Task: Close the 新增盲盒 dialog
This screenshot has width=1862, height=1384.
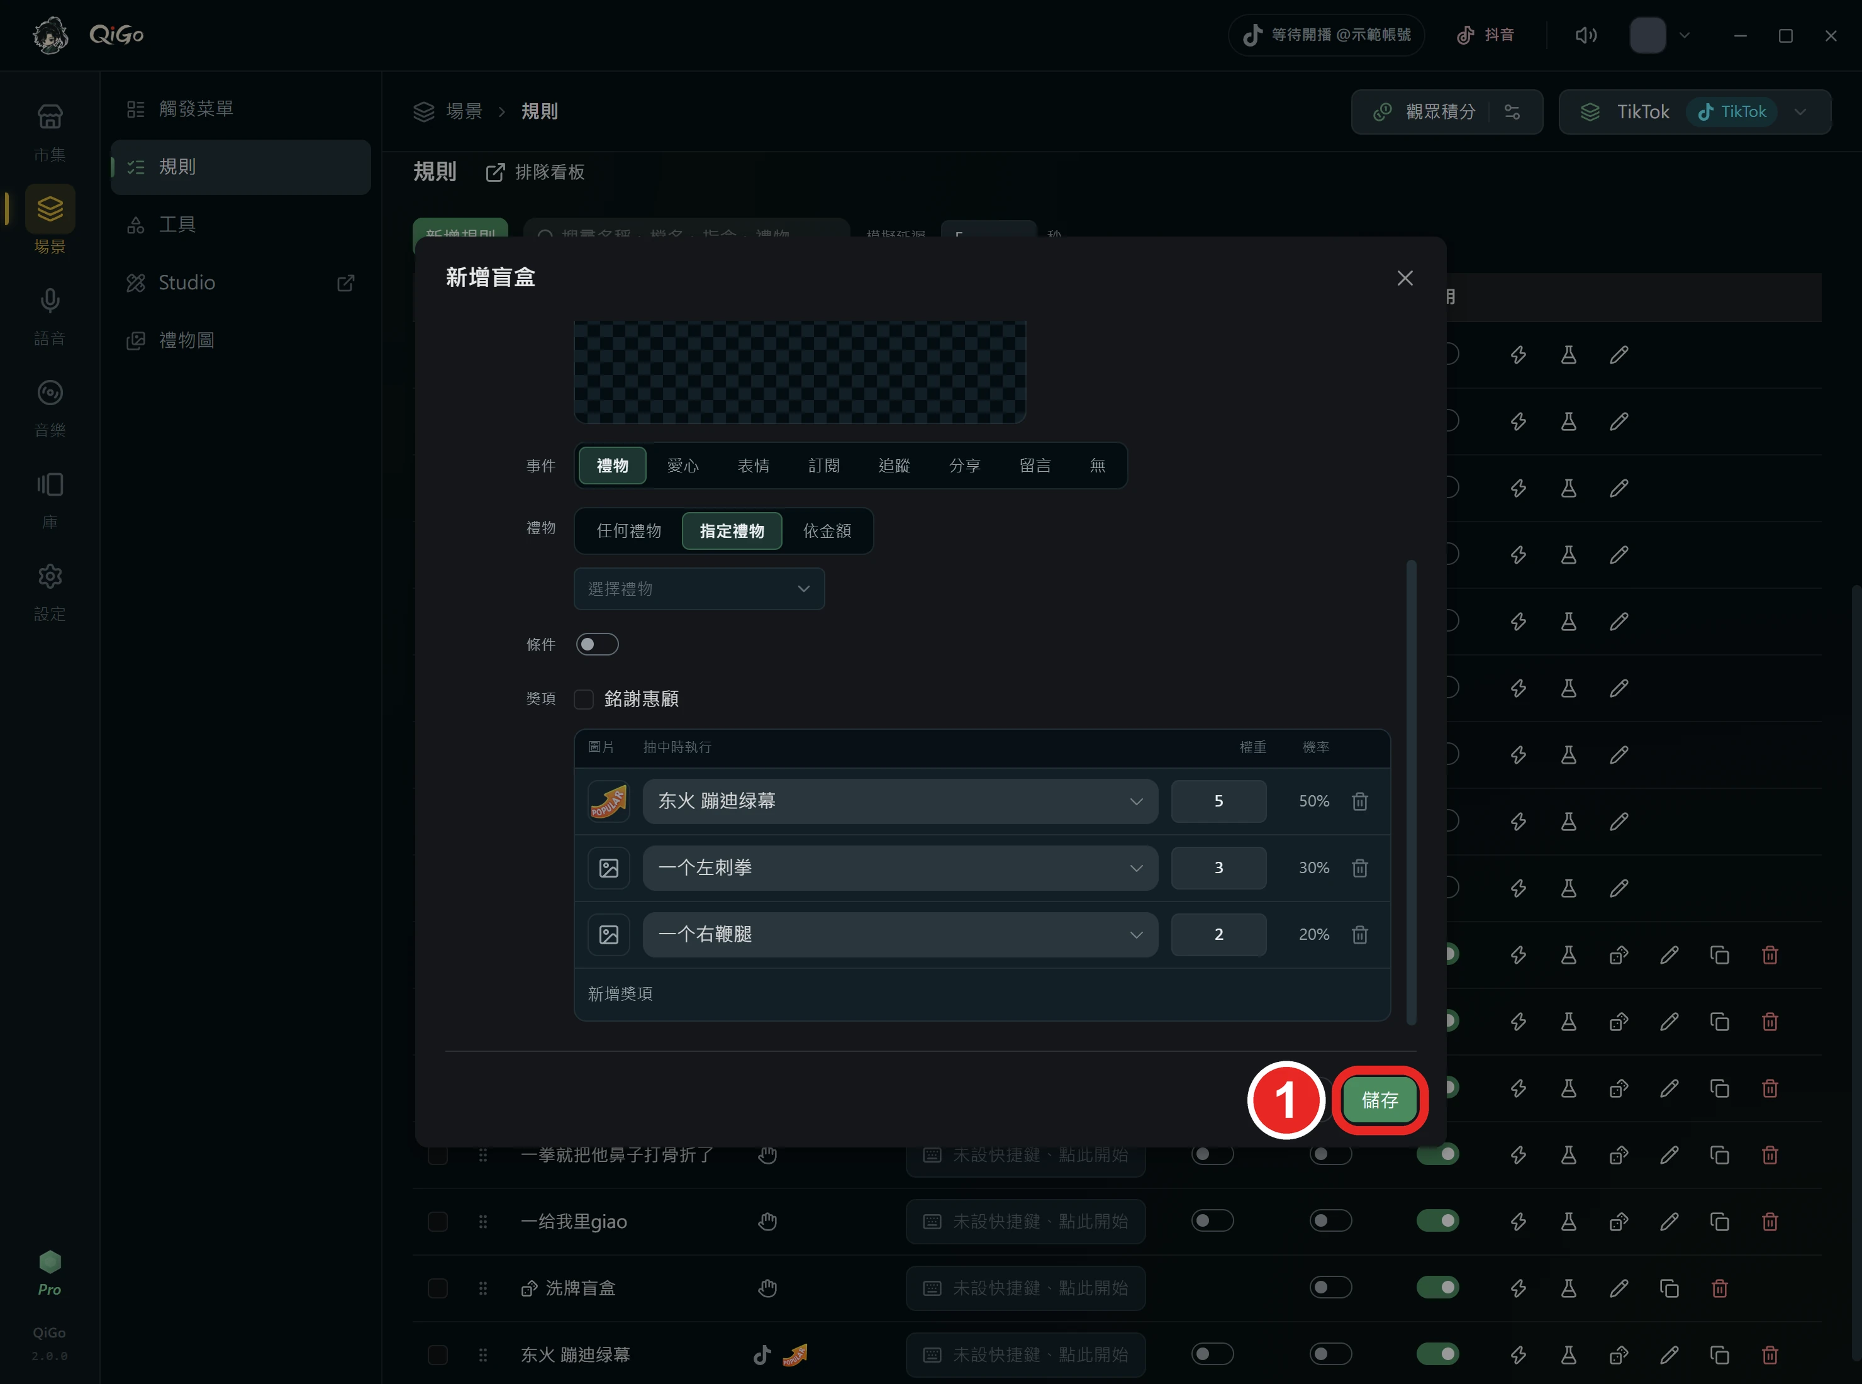Action: (1405, 278)
